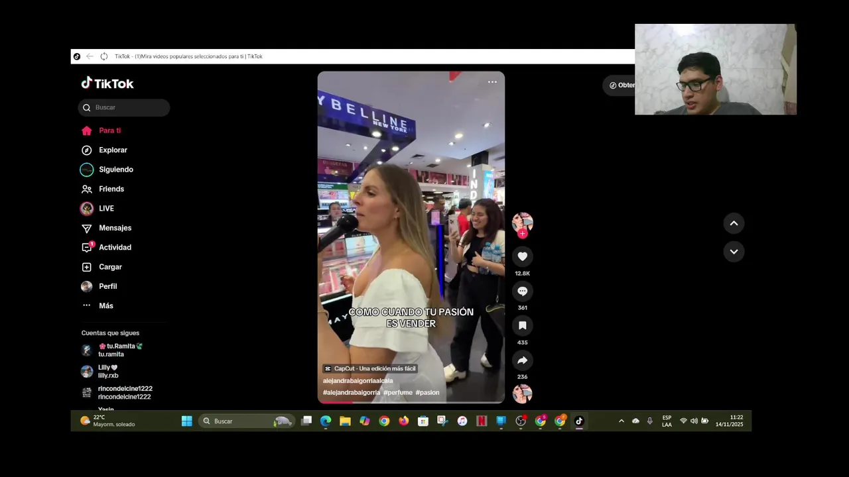
Task: Click the Cargar plus icon
Action: pyautogui.click(x=87, y=267)
